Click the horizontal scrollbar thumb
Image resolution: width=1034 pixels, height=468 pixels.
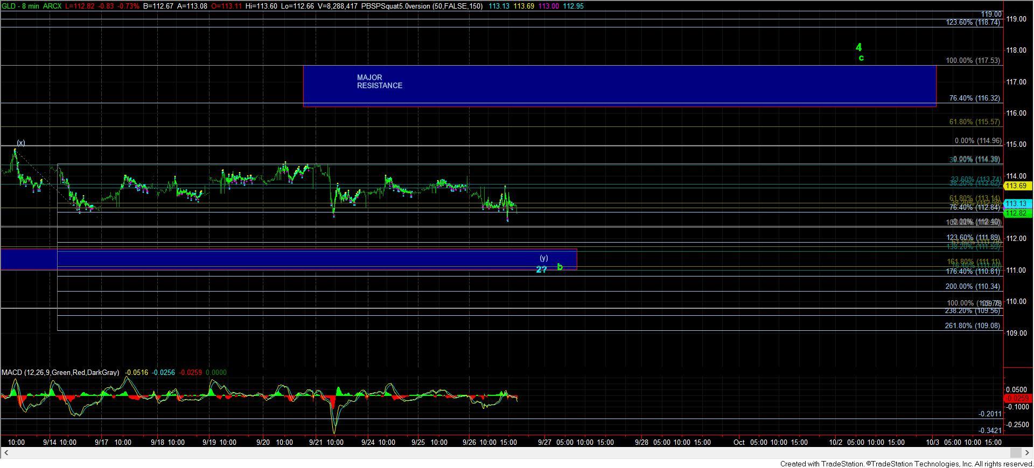[x=1015, y=452]
